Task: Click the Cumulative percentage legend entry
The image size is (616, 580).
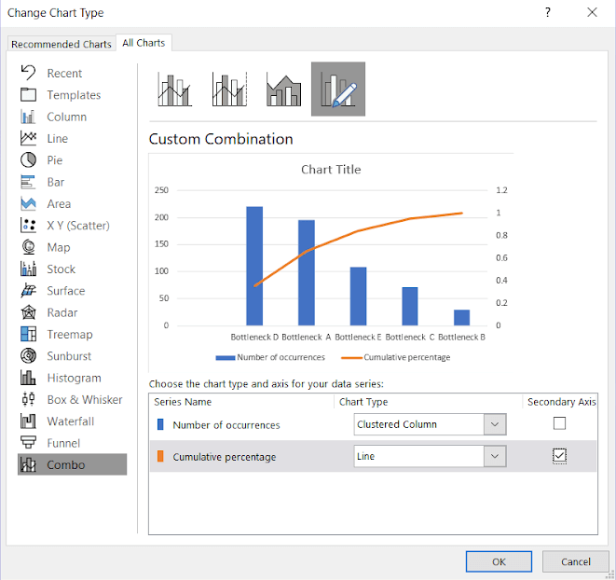Action: pos(396,357)
